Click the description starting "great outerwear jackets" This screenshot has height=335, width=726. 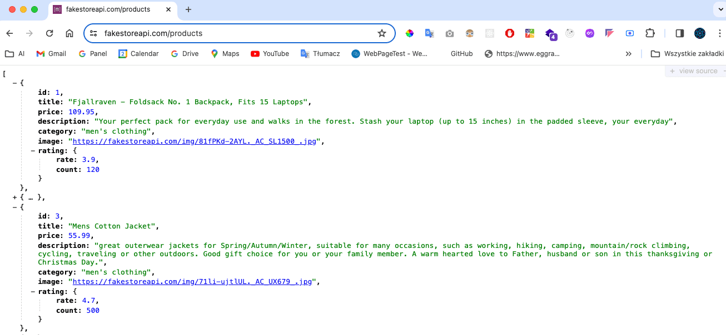click(375, 254)
